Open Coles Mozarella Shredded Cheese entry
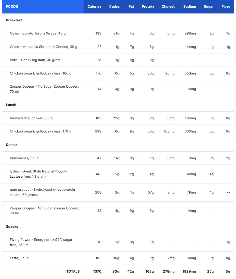This screenshot has width=236, height=279. [44, 47]
